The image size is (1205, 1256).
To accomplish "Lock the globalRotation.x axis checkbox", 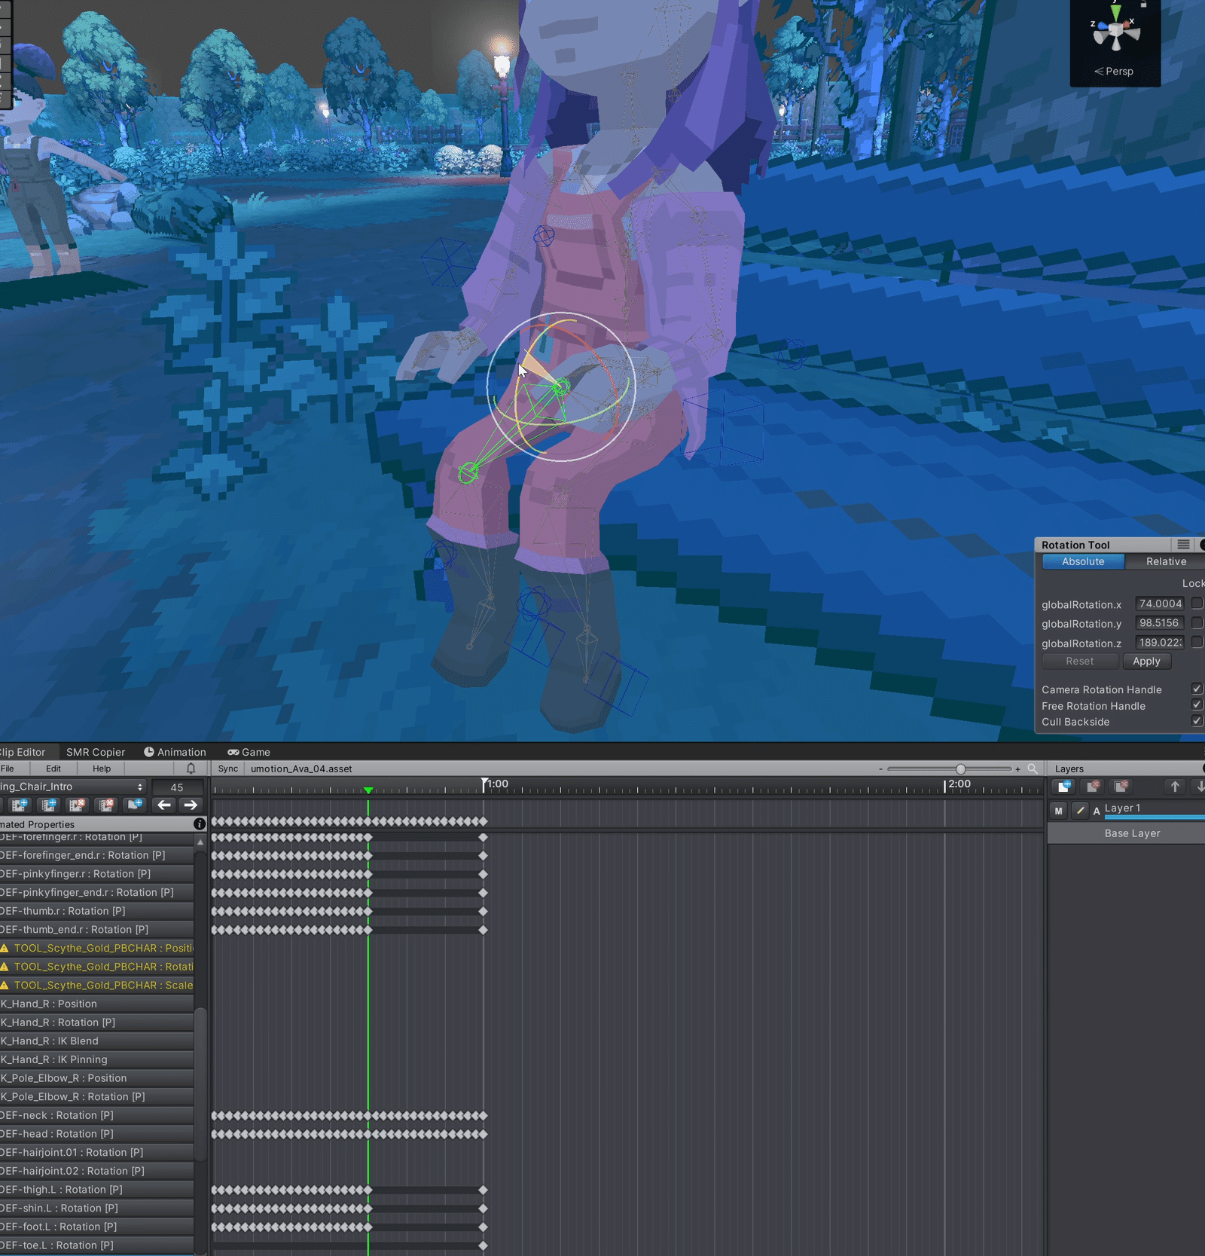I will coord(1197,604).
